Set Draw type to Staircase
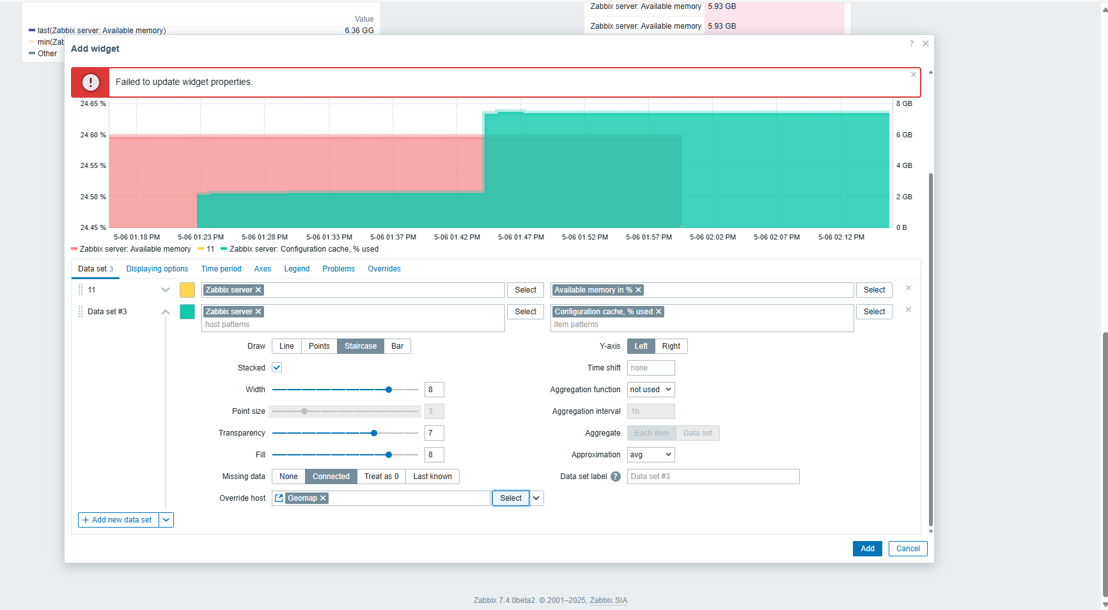Viewport: 1108px width, 610px height. [x=361, y=346]
